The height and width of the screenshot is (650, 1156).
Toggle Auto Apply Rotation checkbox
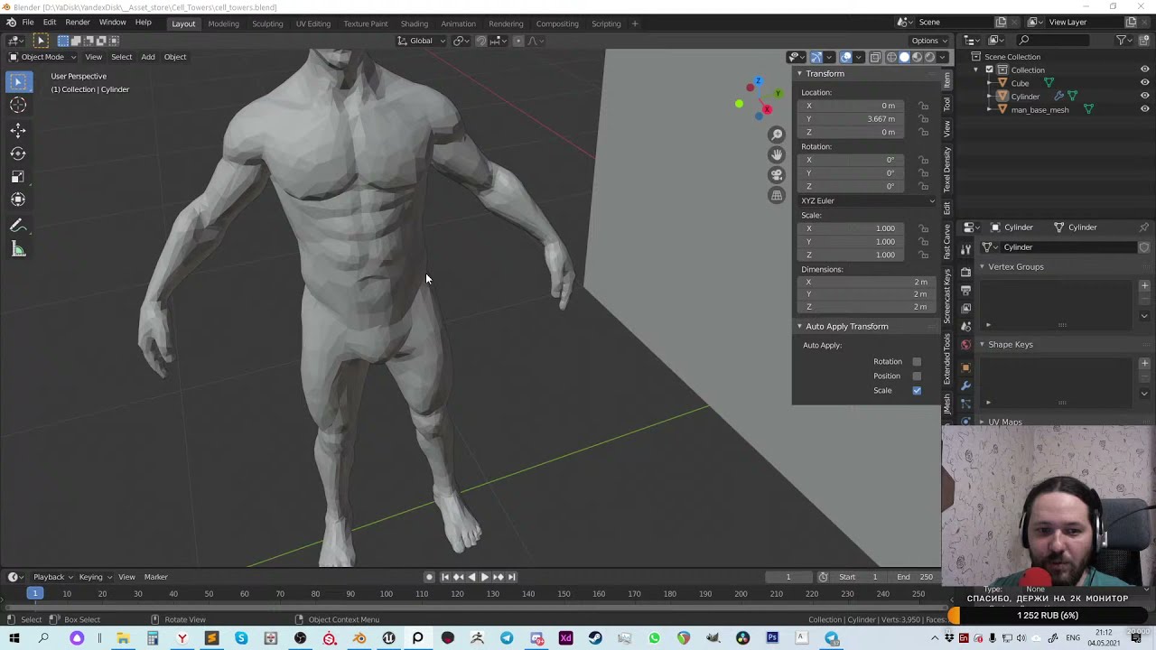917,362
